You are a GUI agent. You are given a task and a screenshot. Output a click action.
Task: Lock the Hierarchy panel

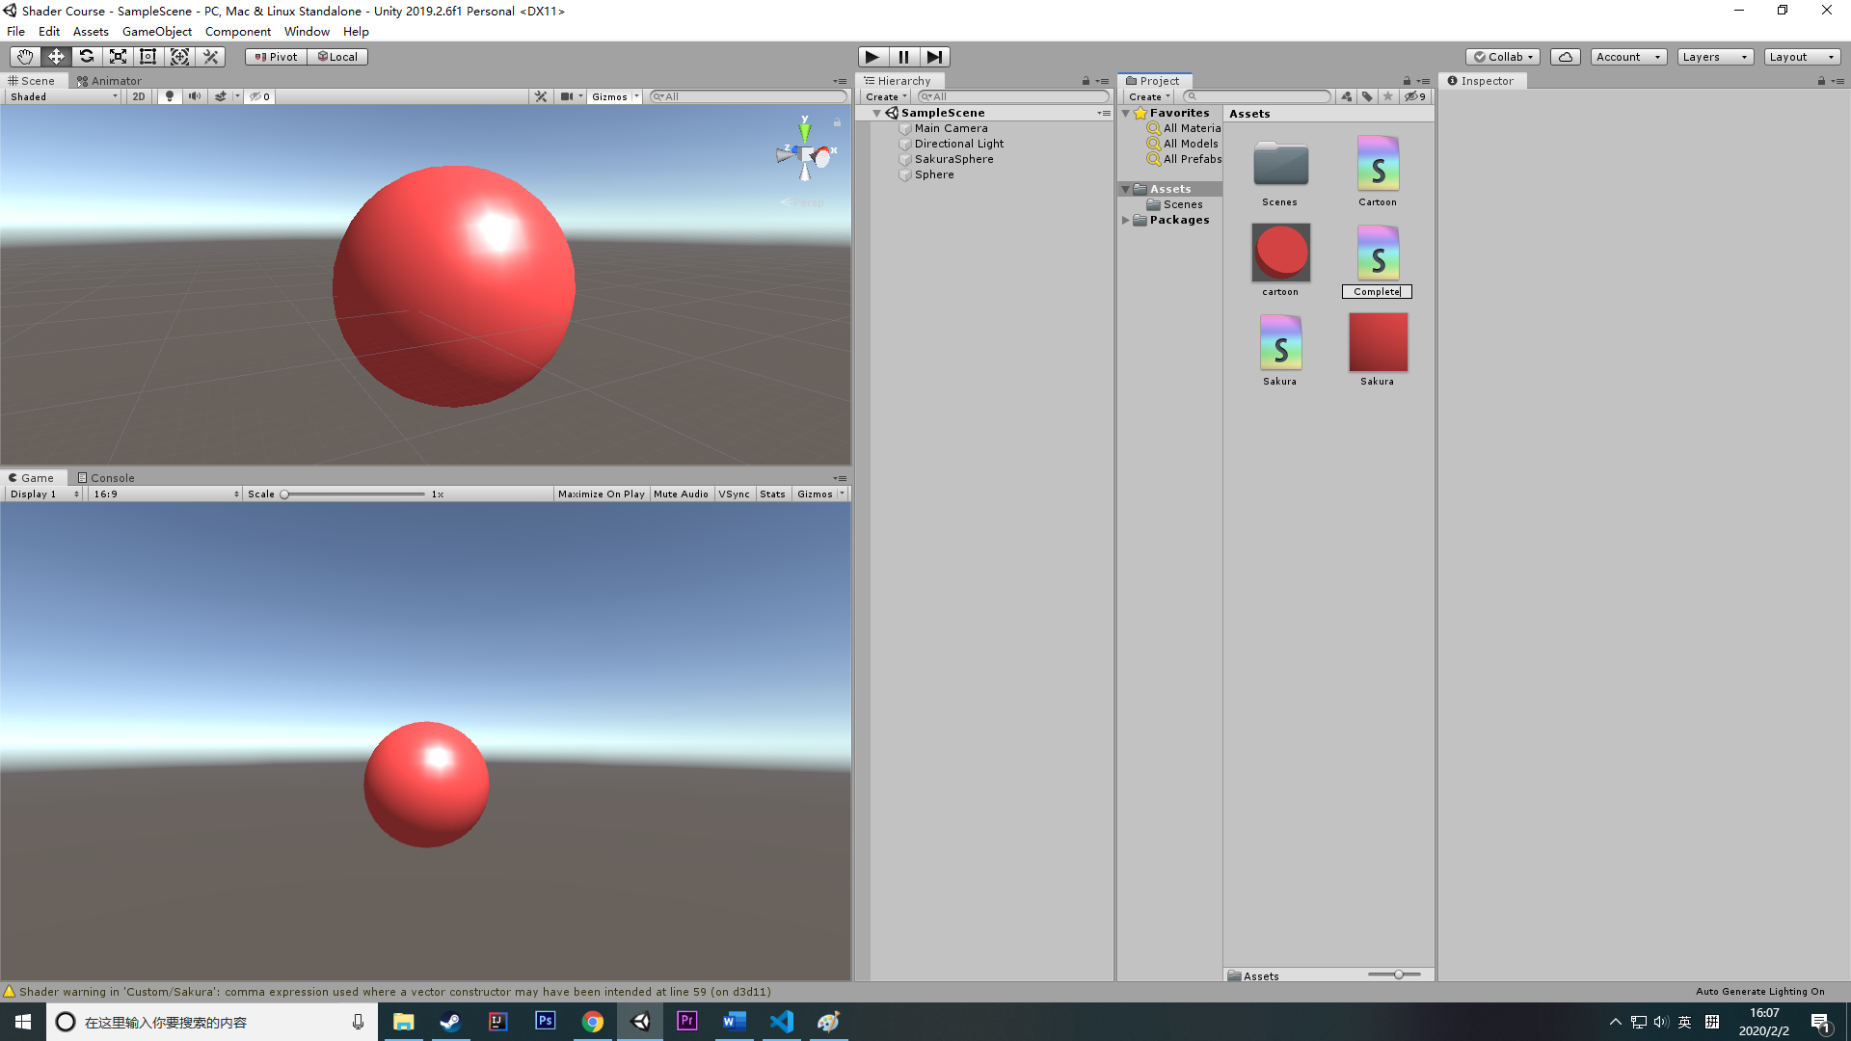coord(1086,81)
